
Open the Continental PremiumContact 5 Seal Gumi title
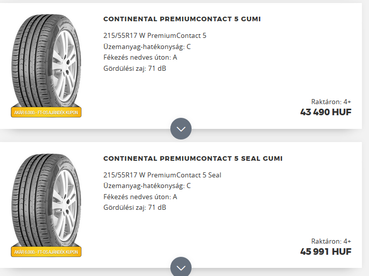pyautogui.click(x=193, y=159)
